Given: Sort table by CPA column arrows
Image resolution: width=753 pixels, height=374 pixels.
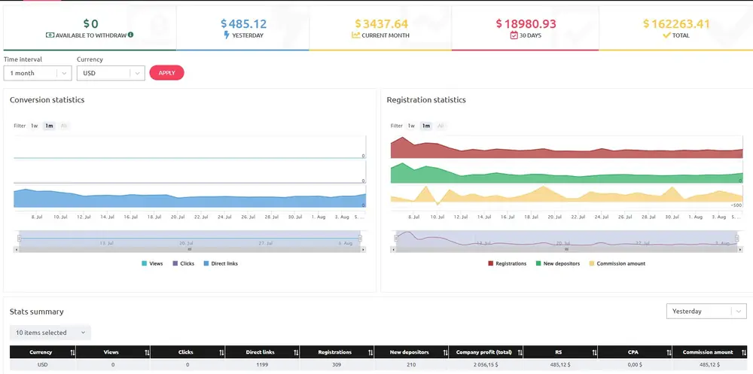Looking at the screenshot, I should (x=669, y=352).
